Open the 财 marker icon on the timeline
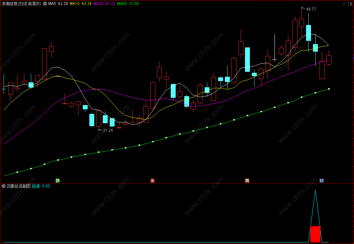The width and height of the screenshot is (354, 244). 322,181
